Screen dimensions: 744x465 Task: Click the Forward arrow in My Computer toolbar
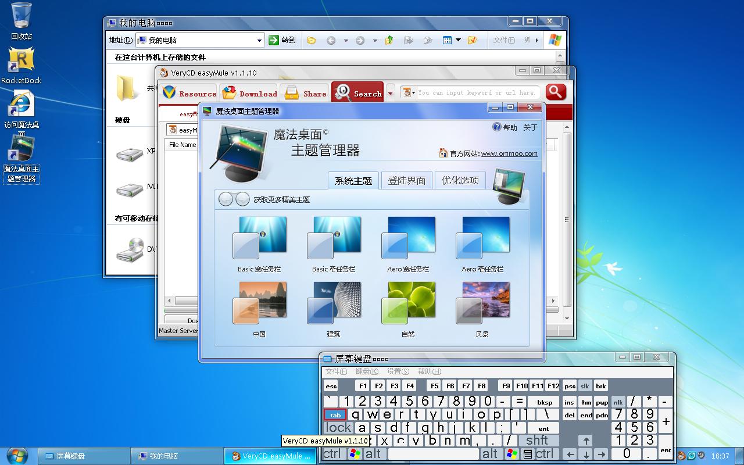coord(360,40)
